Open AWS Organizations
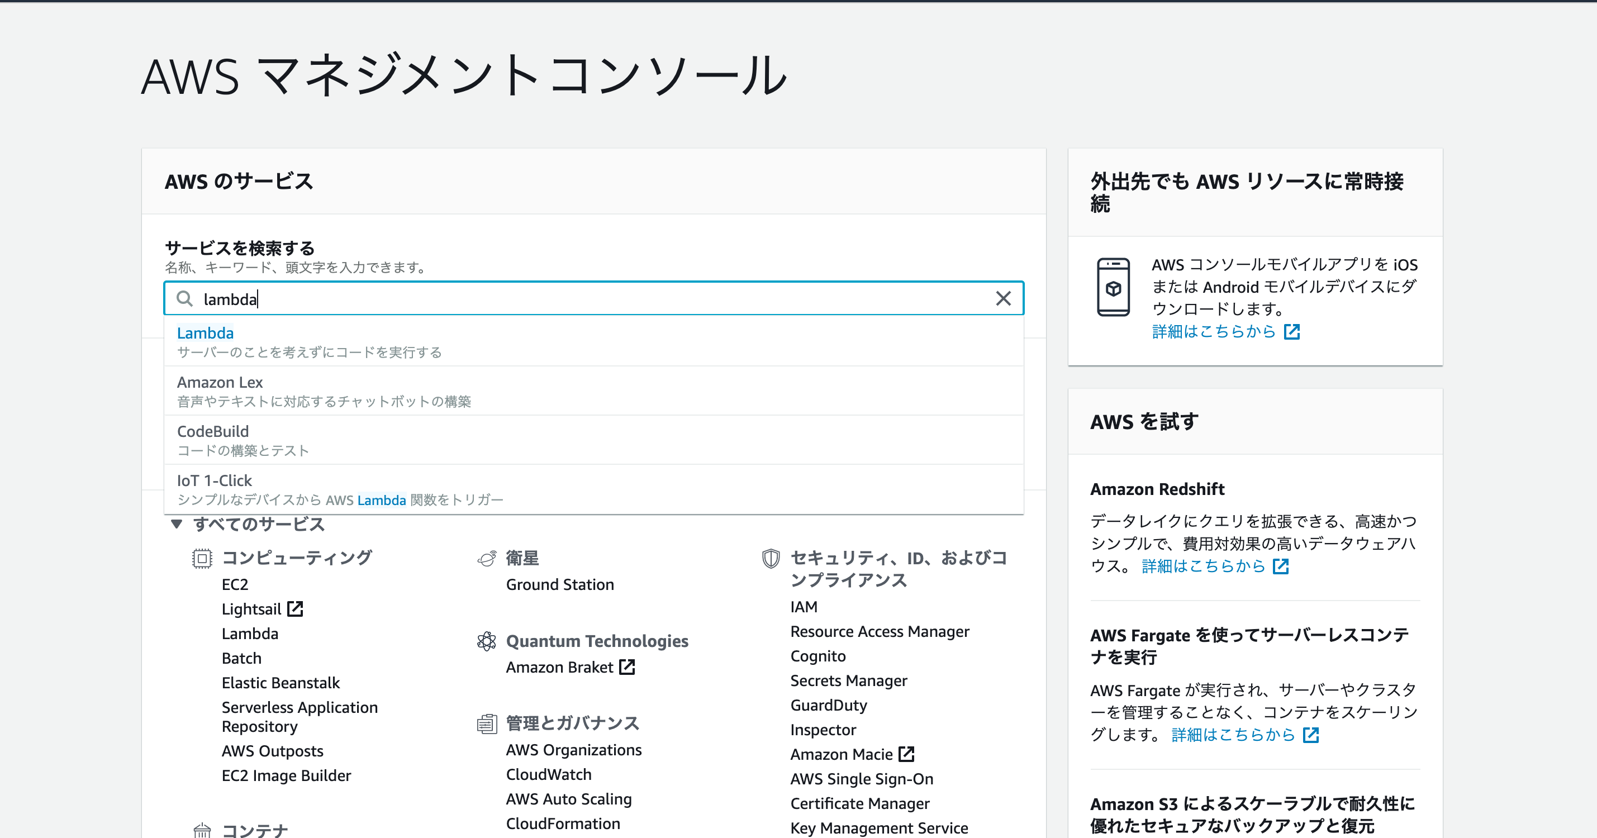This screenshot has height=838, width=1597. click(x=573, y=750)
